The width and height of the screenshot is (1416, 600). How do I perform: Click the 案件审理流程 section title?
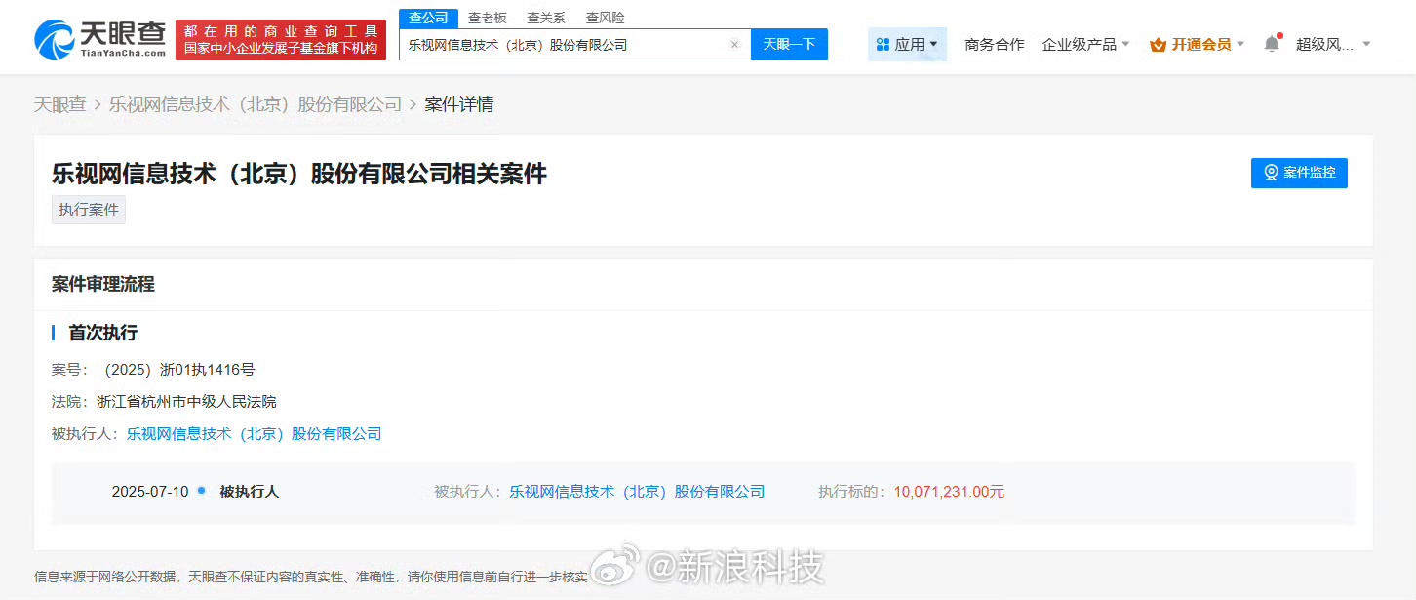click(103, 284)
